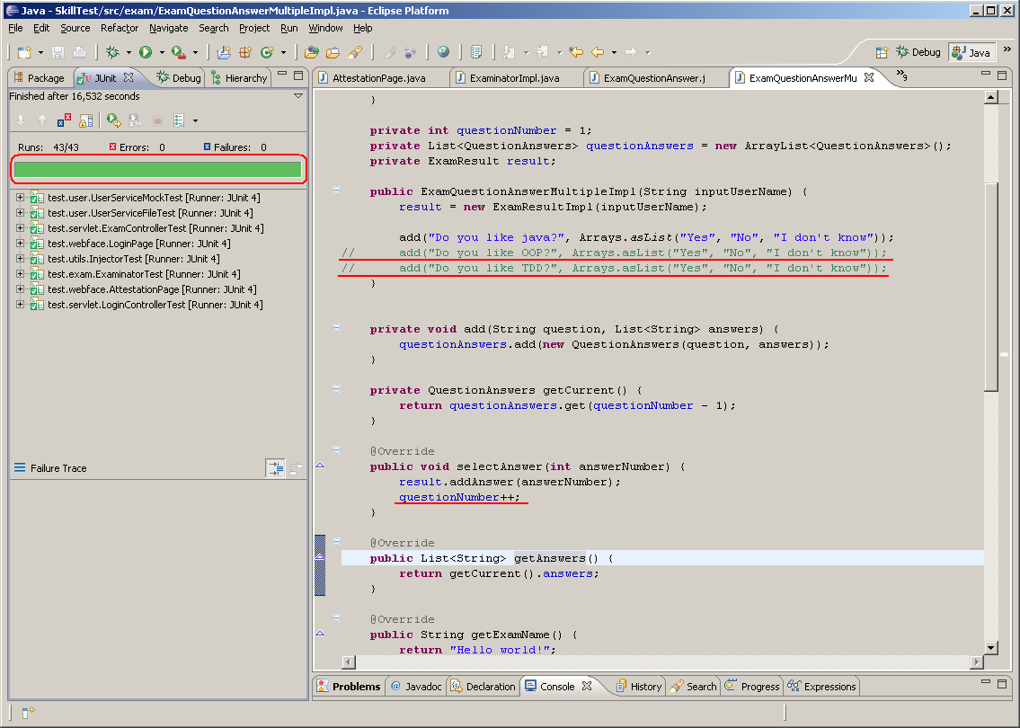Screen dimensions: 1020x728
Task: Rerun the JUnit test suite
Action: [113, 120]
